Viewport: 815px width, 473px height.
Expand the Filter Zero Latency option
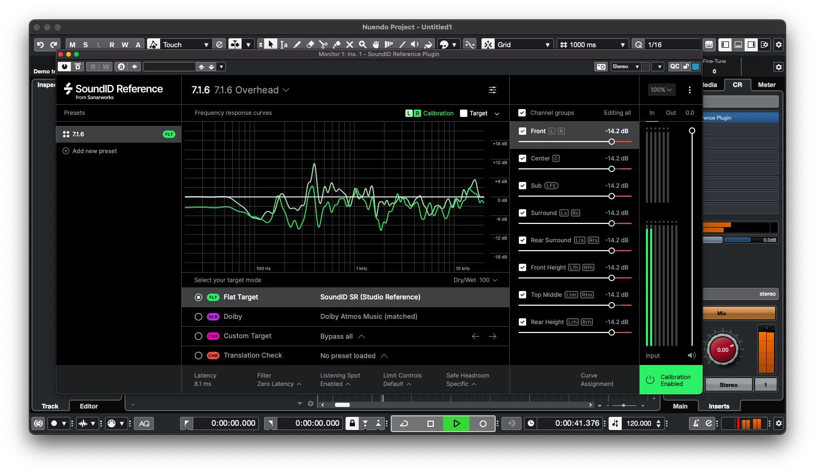[x=279, y=384]
